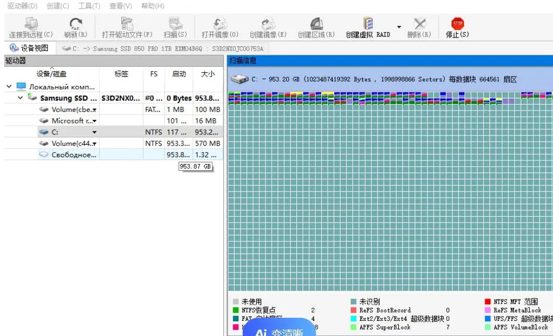Click the ReFS MetaBlock pink swatch

pos(488,310)
